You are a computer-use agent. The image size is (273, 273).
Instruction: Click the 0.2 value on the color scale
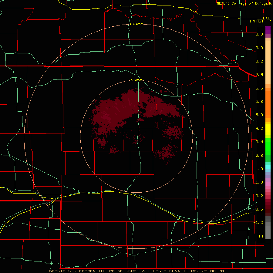point(259,196)
